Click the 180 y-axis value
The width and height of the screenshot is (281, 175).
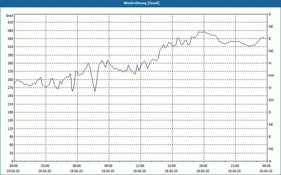pyautogui.click(x=11, y=112)
